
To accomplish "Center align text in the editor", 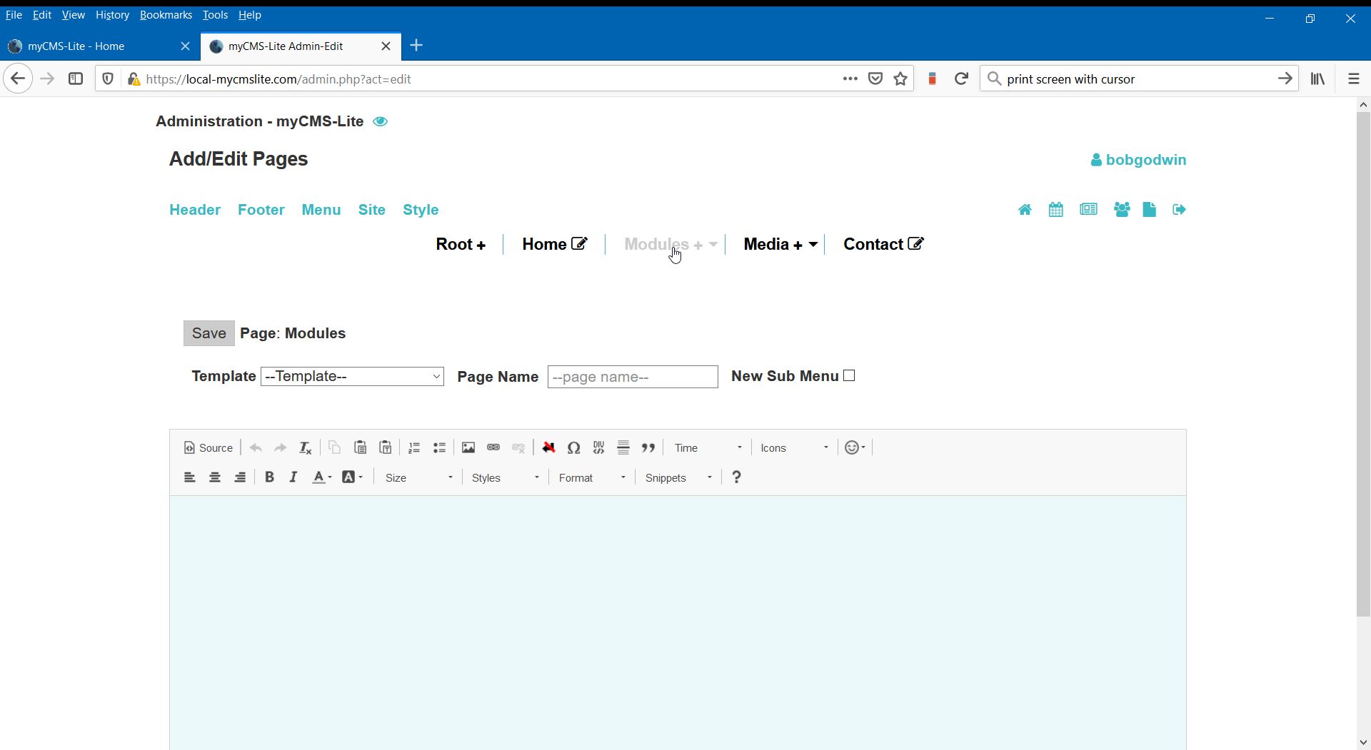I will click(x=215, y=478).
